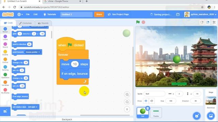
Task: Select the Ball sprite thumbnail
Action: pos(143,113)
